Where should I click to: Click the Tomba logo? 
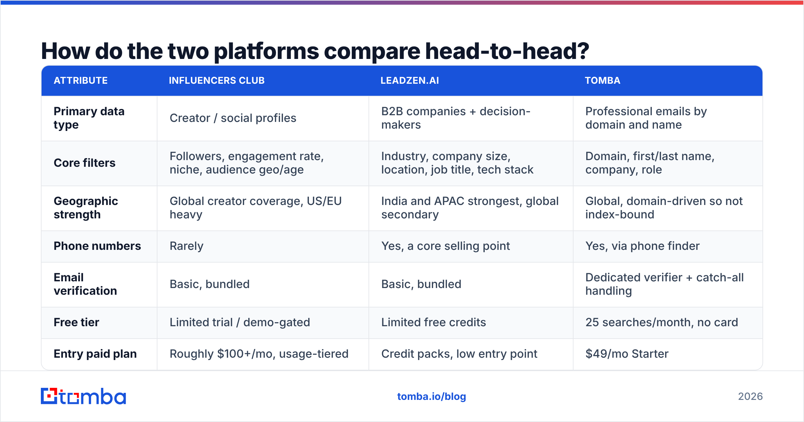83,396
